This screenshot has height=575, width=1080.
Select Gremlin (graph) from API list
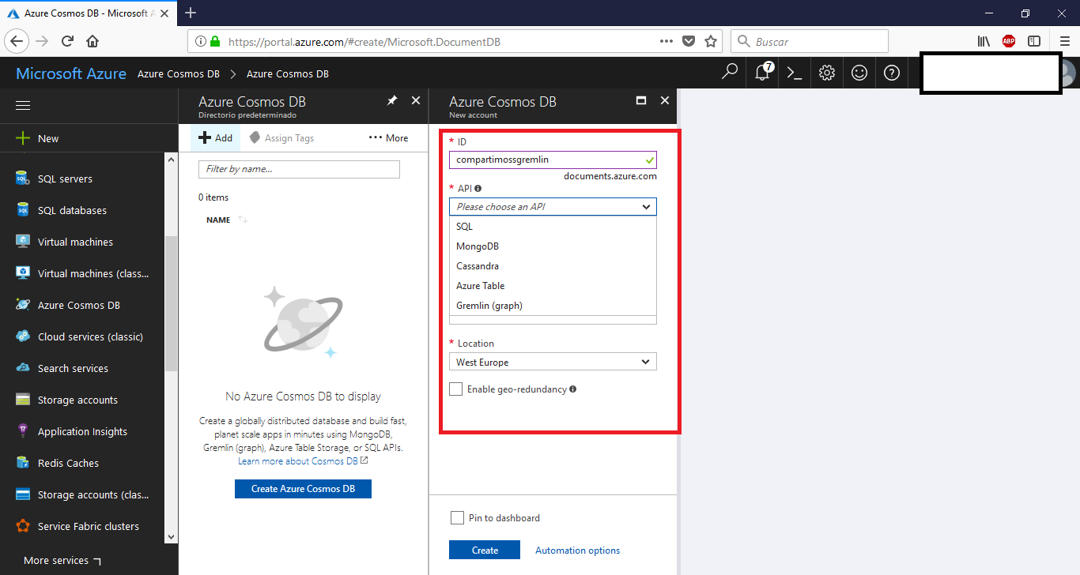489,306
